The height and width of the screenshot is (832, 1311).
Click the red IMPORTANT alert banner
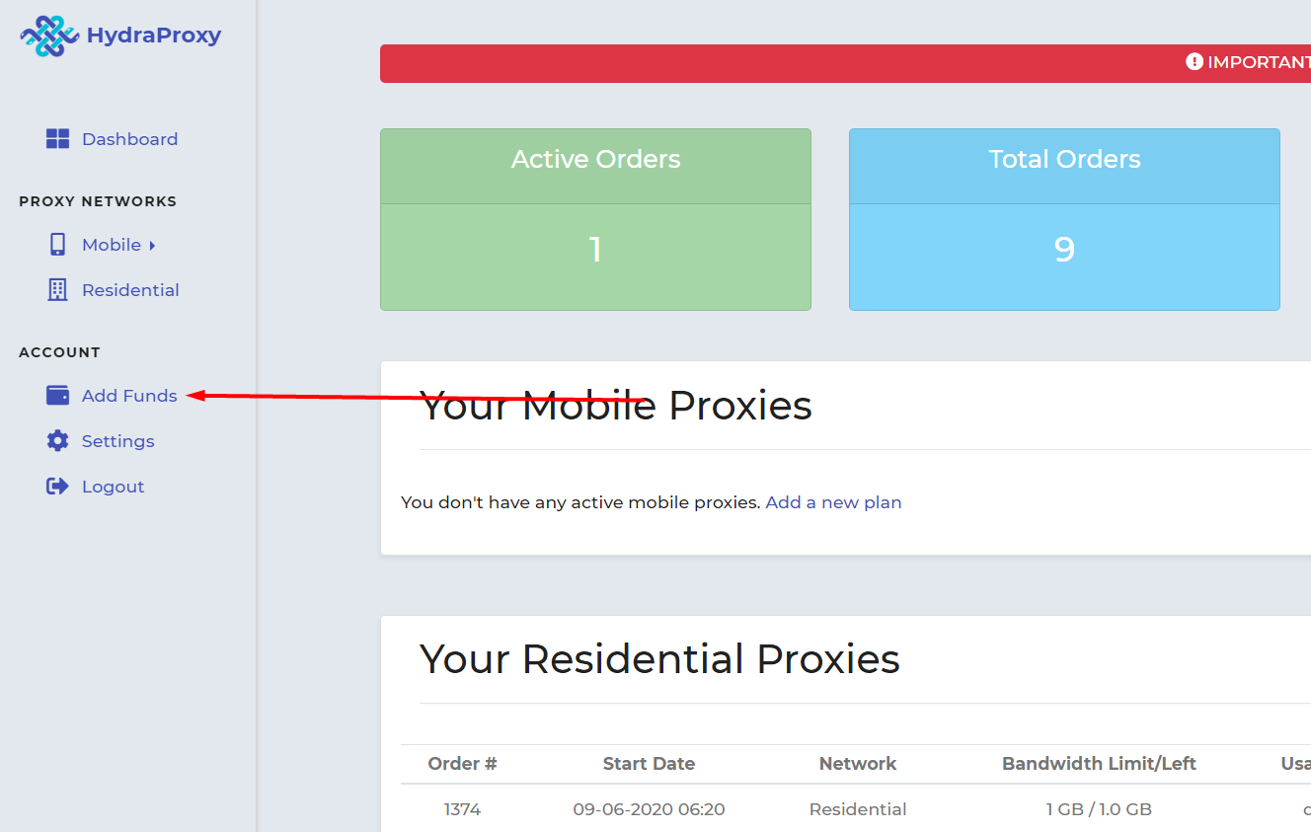coord(845,63)
